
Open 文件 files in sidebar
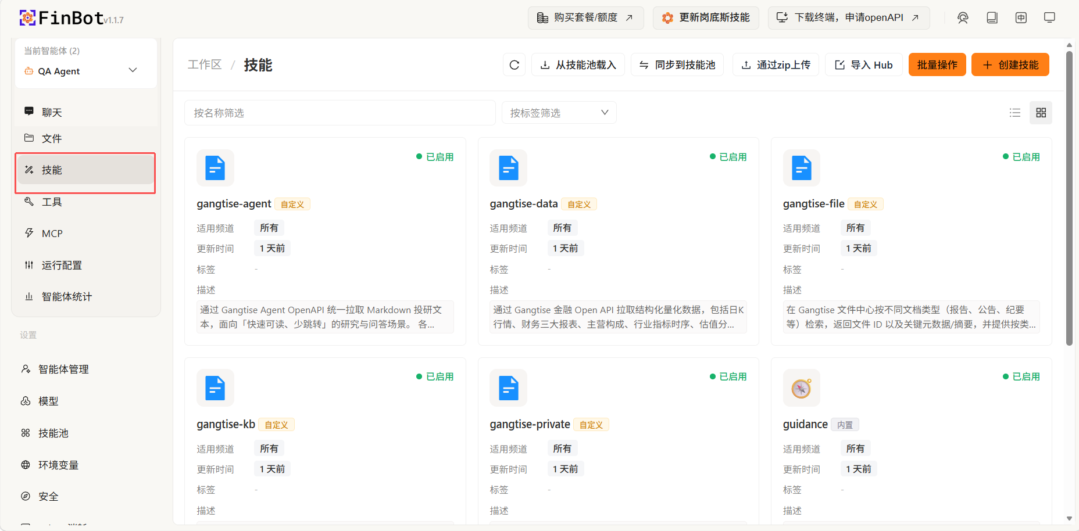click(86, 138)
